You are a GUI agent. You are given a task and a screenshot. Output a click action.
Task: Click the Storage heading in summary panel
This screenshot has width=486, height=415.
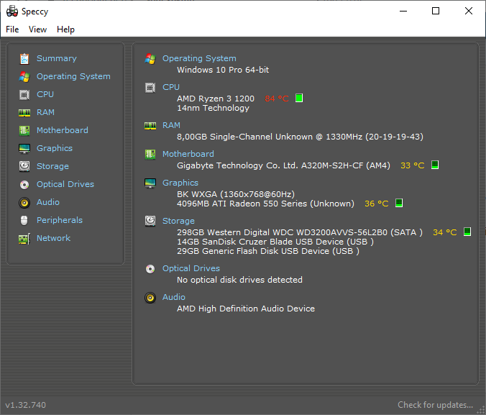click(178, 221)
